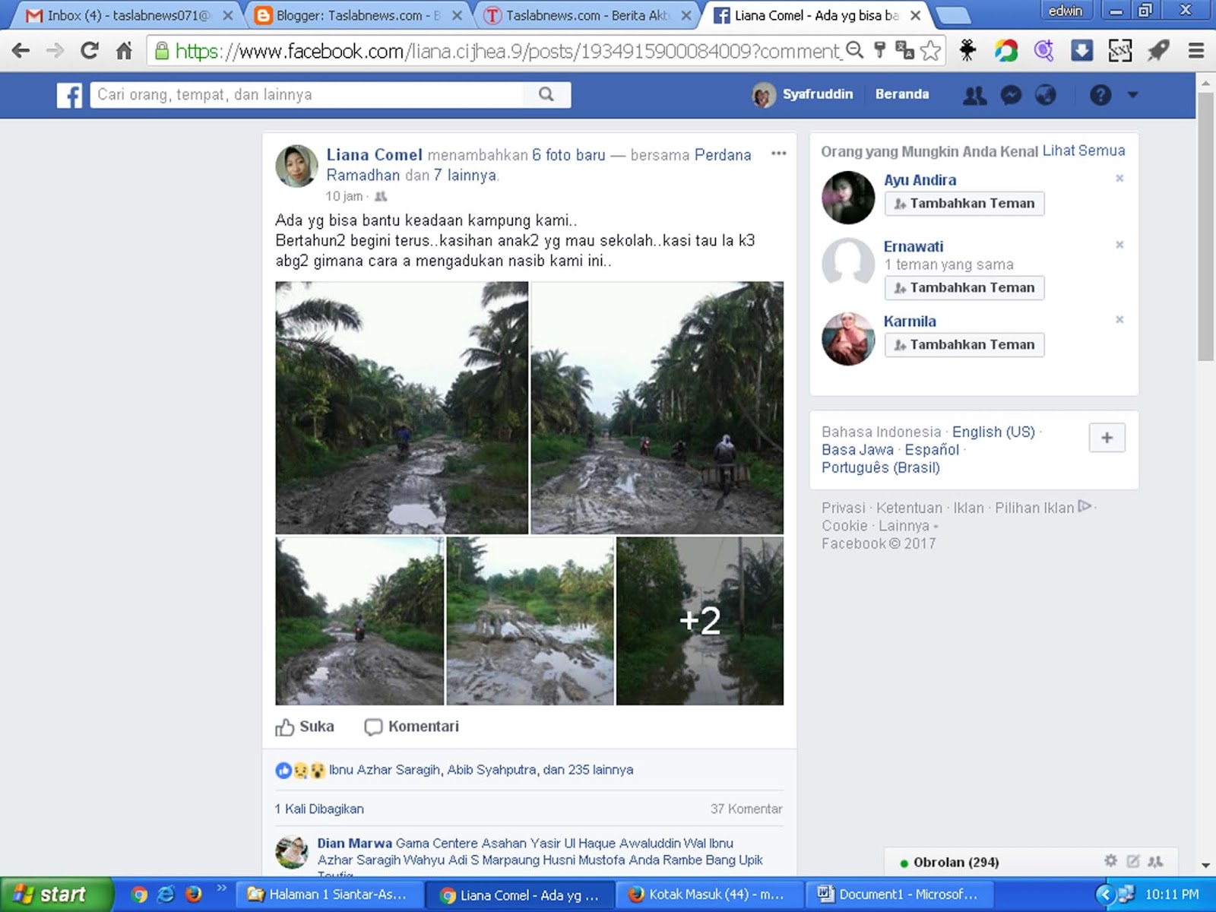
Task: Click Tambahkan Teman for Ayu Andira
Action: pyautogui.click(x=964, y=203)
